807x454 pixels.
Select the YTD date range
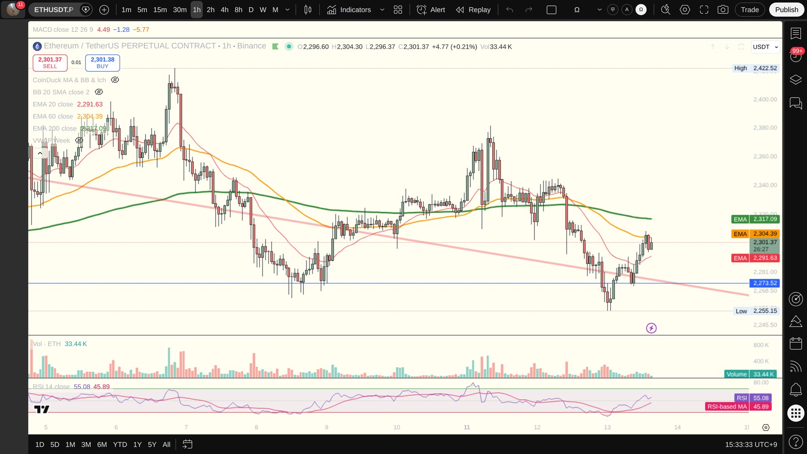click(x=120, y=444)
